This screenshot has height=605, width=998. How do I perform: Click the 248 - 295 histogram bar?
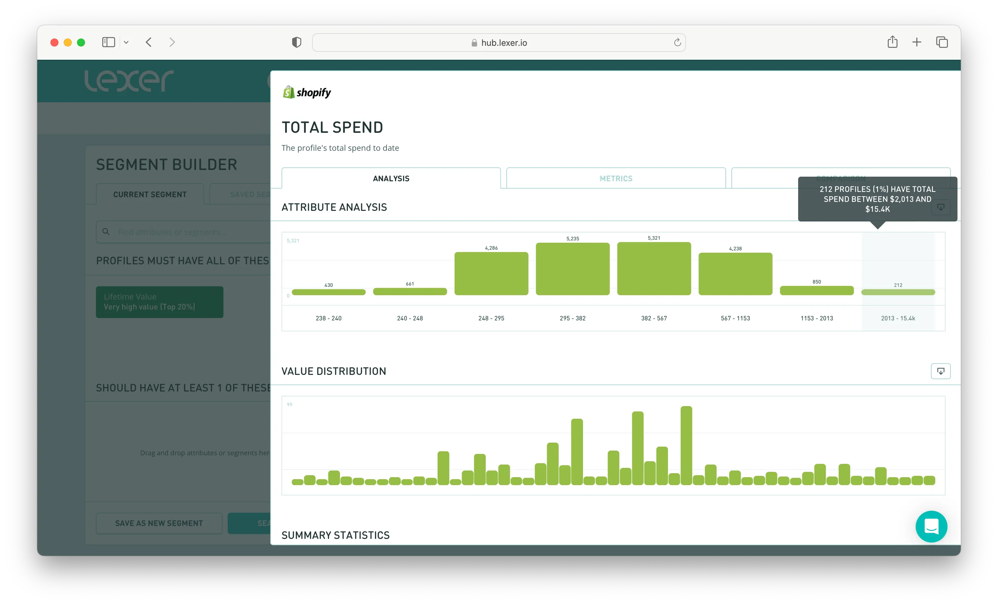491,274
